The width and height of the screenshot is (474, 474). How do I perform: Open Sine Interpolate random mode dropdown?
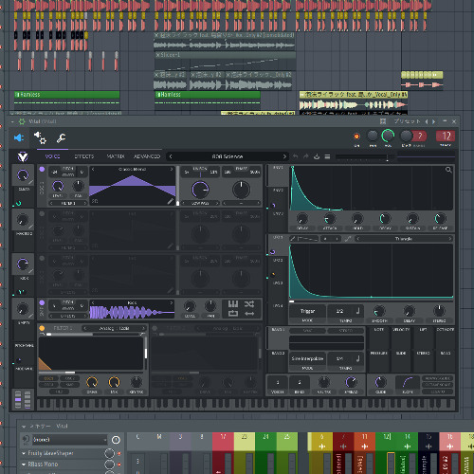tap(307, 358)
